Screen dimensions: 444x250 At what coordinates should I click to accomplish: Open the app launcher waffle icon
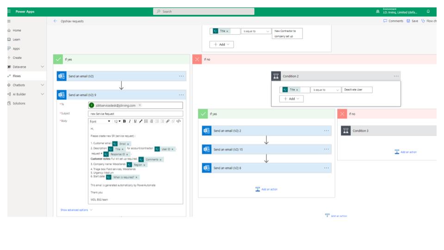coord(9,11)
